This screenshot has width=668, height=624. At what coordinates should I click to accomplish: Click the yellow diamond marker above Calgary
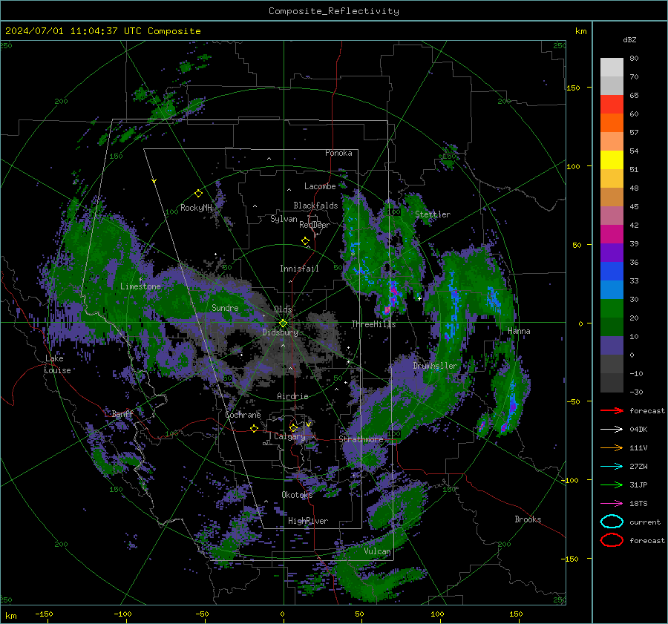293,427
